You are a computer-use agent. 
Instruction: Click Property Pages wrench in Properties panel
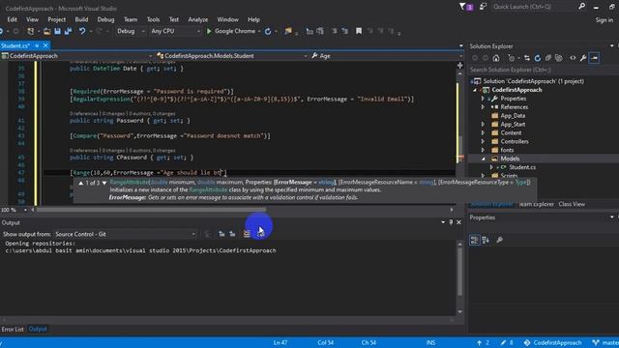point(499,240)
